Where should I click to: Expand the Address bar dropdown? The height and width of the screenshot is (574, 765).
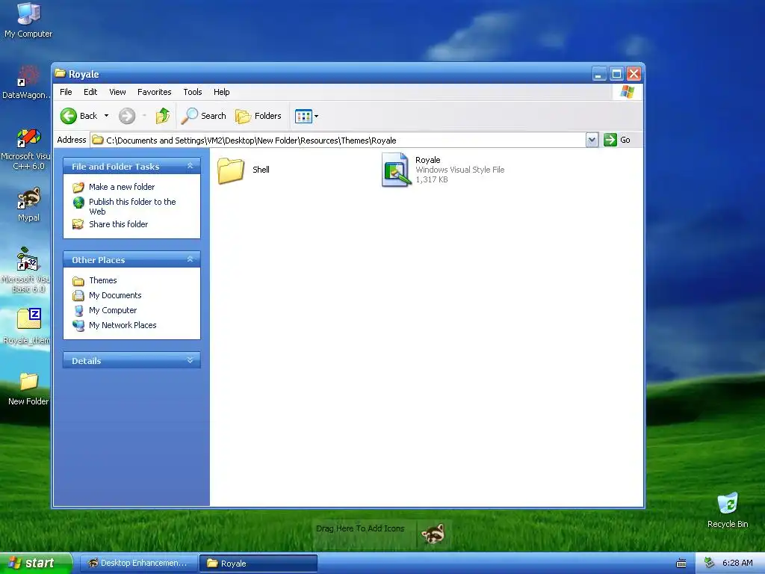pos(592,140)
